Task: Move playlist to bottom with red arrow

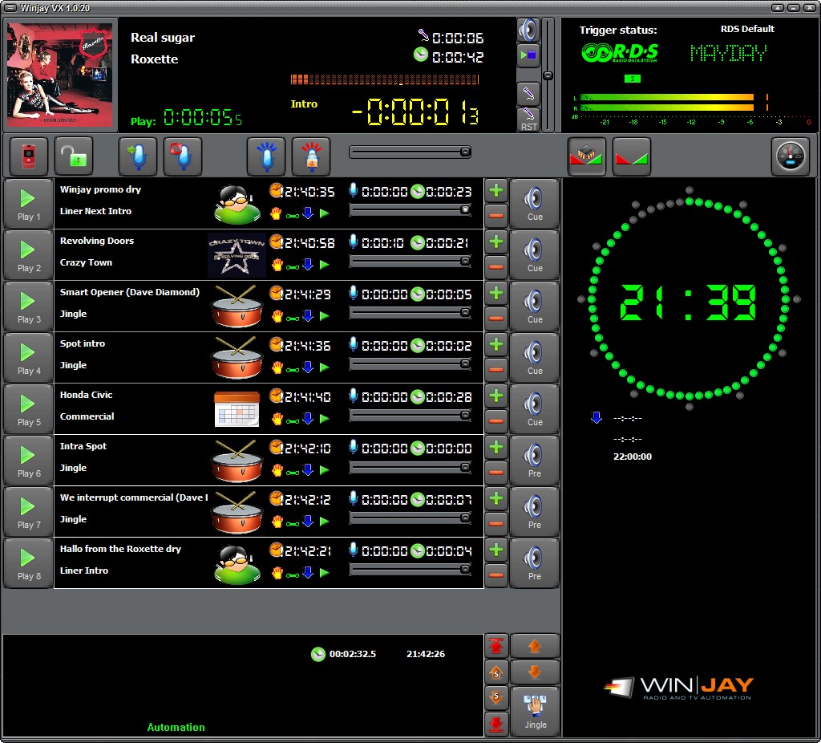Action: pos(495,724)
